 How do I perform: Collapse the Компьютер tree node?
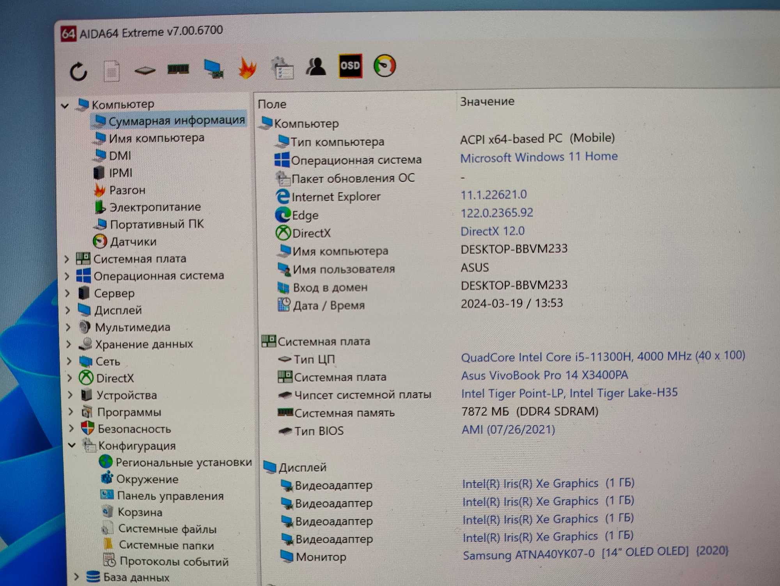[x=65, y=106]
